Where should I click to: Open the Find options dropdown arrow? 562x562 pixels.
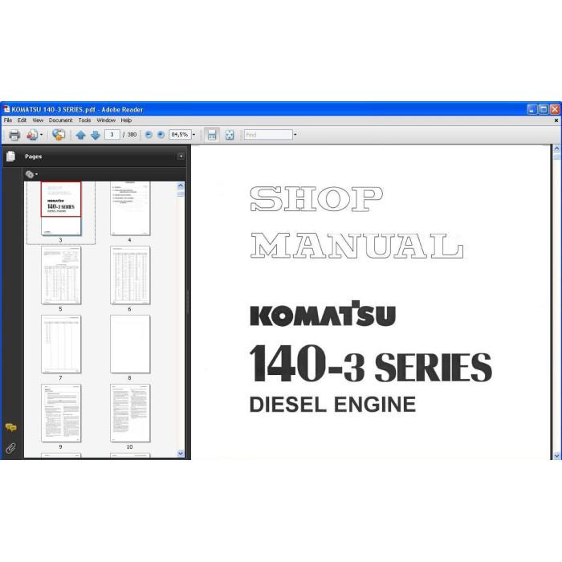[x=295, y=135]
